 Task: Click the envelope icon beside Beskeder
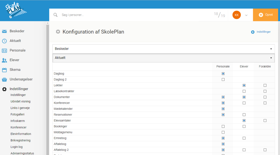tap(4, 31)
